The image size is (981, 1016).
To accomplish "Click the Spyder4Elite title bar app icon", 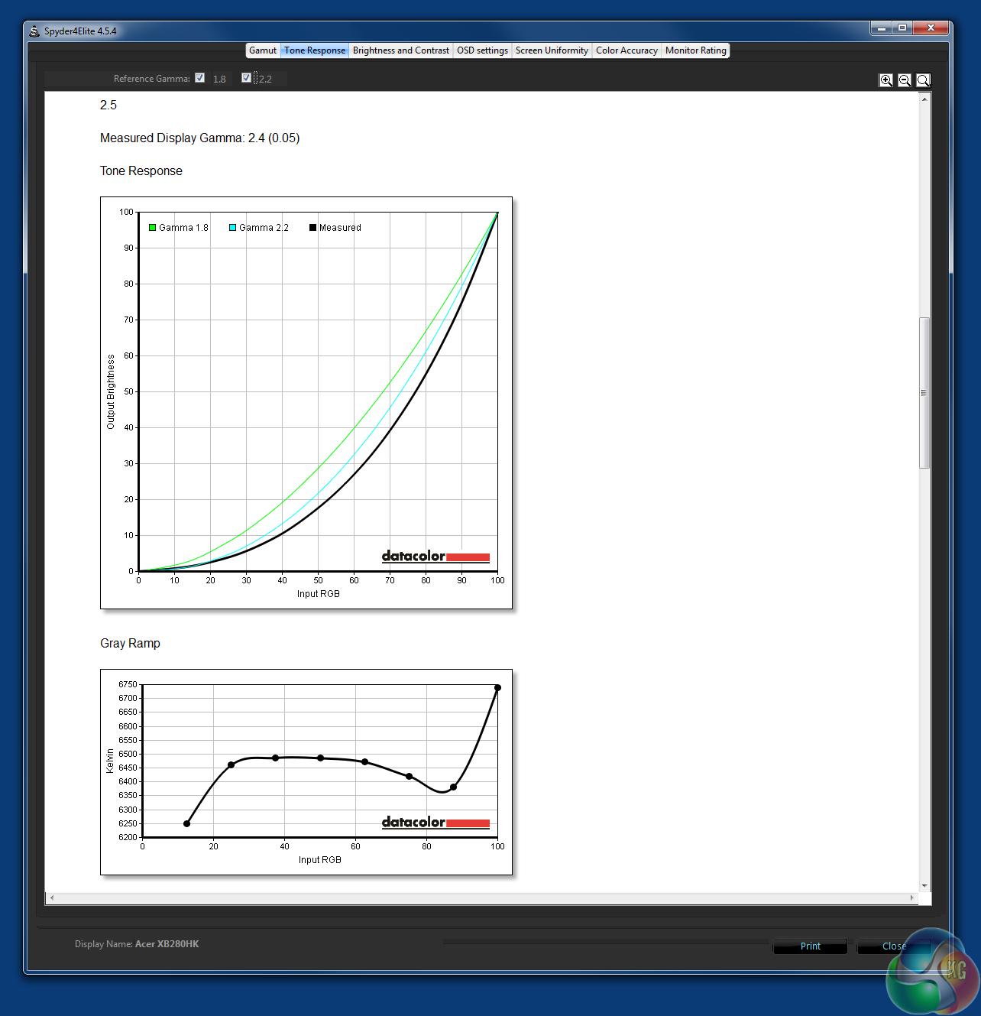I will coord(34,31).
